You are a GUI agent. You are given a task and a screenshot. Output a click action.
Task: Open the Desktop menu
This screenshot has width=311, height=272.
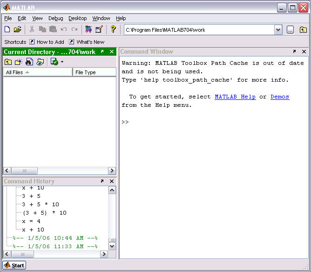pos(77,18)
